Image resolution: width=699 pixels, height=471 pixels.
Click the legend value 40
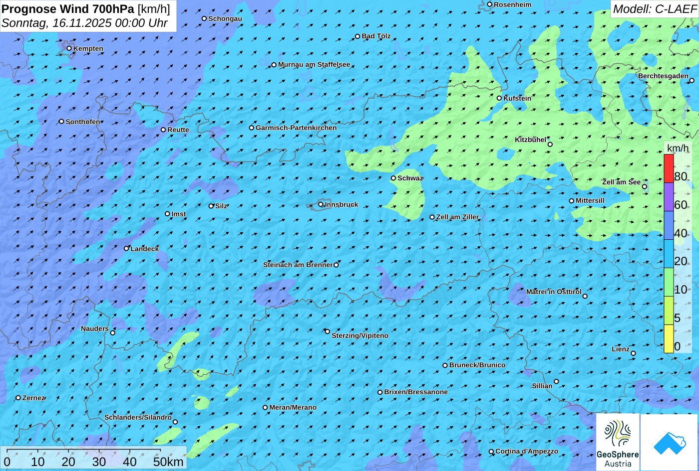point(681,233)
